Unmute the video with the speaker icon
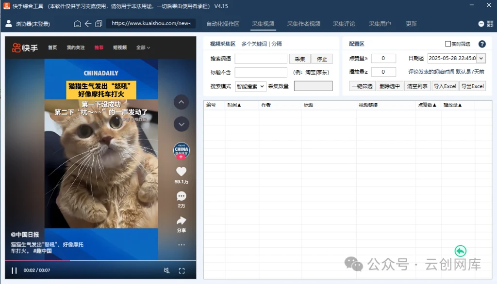The width and height of the screenshot is (497, 284). [x=166, y=270]
